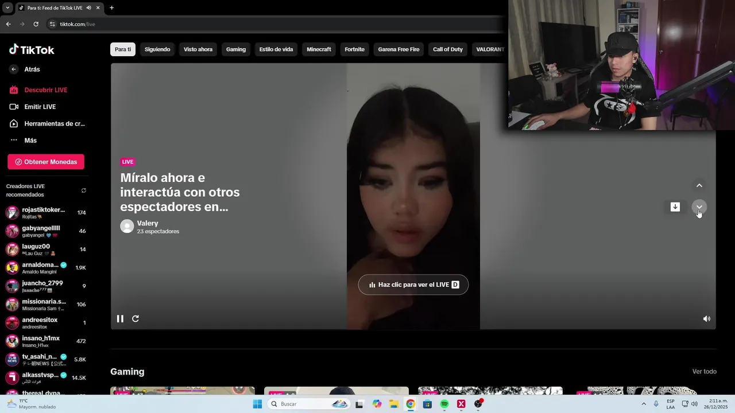Open Chrome tab search dropdown
Screen dimensions: 735x413
pos(7,7)
